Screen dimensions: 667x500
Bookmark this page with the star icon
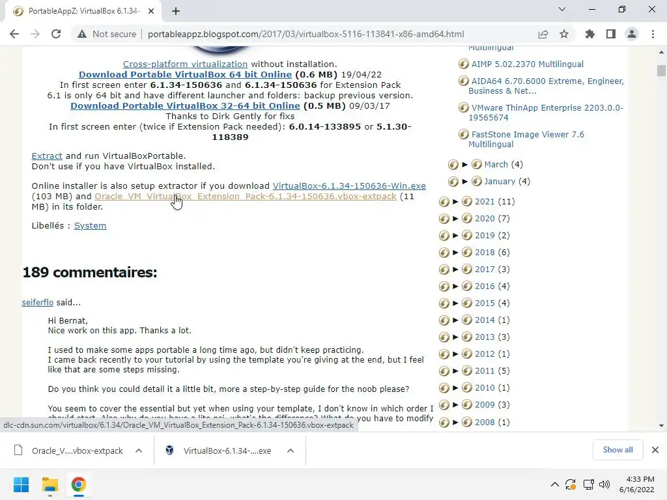click(564, 34)
